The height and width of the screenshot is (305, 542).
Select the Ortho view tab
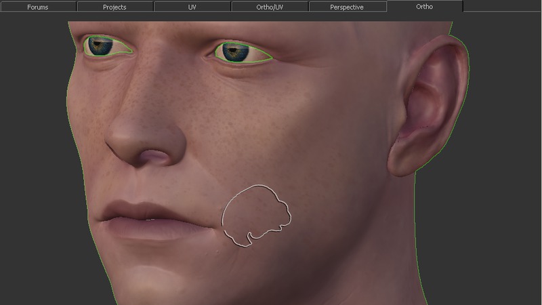[x=425, y=6]
